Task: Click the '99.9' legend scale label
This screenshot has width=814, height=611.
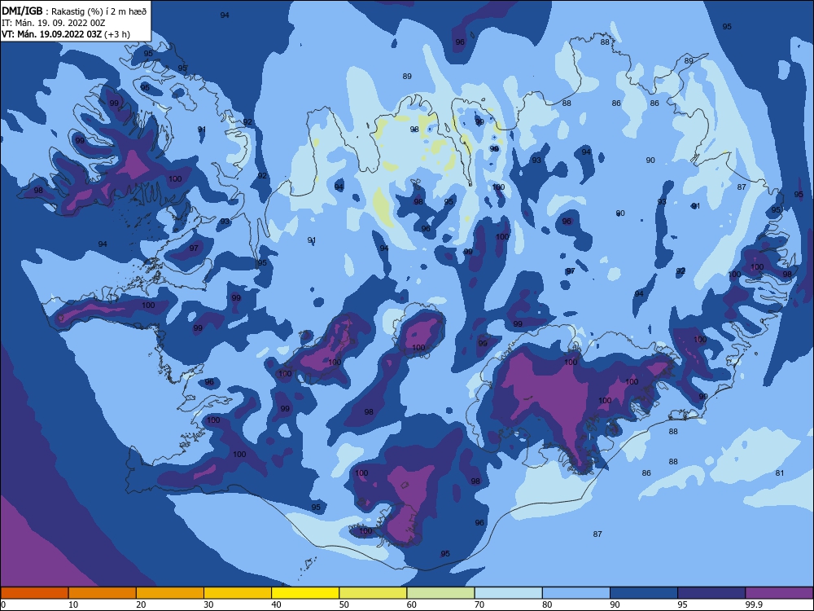Action: click(754, 604)
